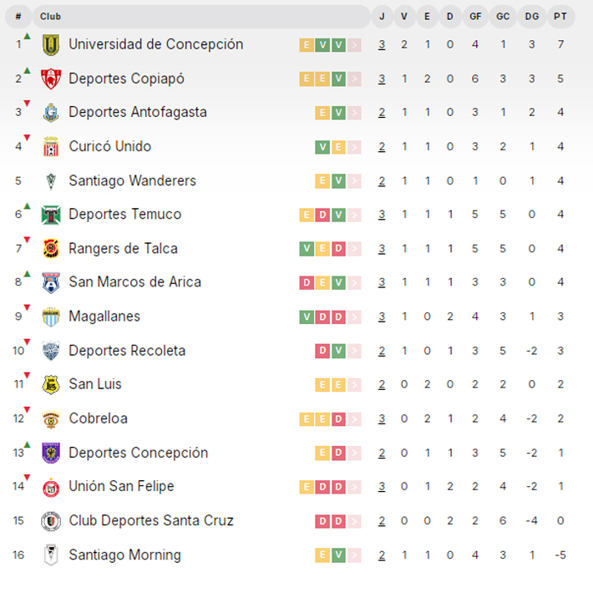Open the San Marcos de Arica link

tap(134, 282)
